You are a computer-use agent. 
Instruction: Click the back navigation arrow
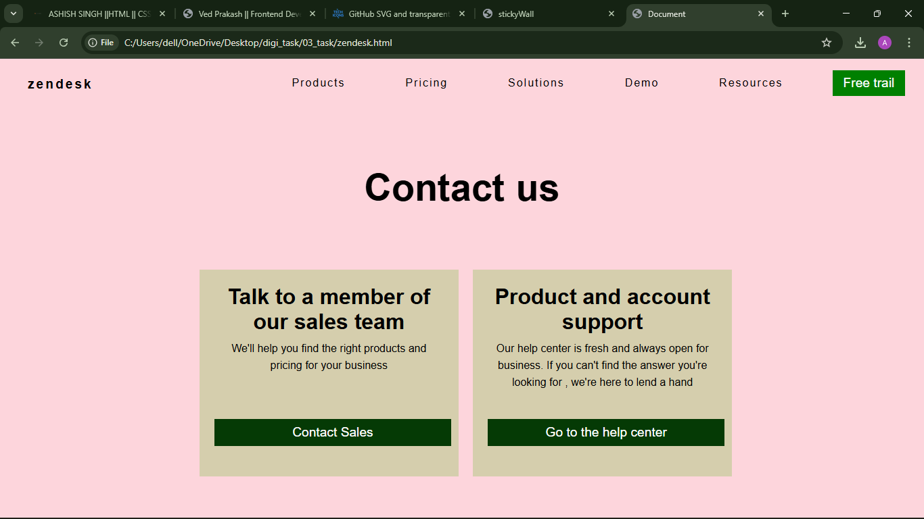point(15,43)
